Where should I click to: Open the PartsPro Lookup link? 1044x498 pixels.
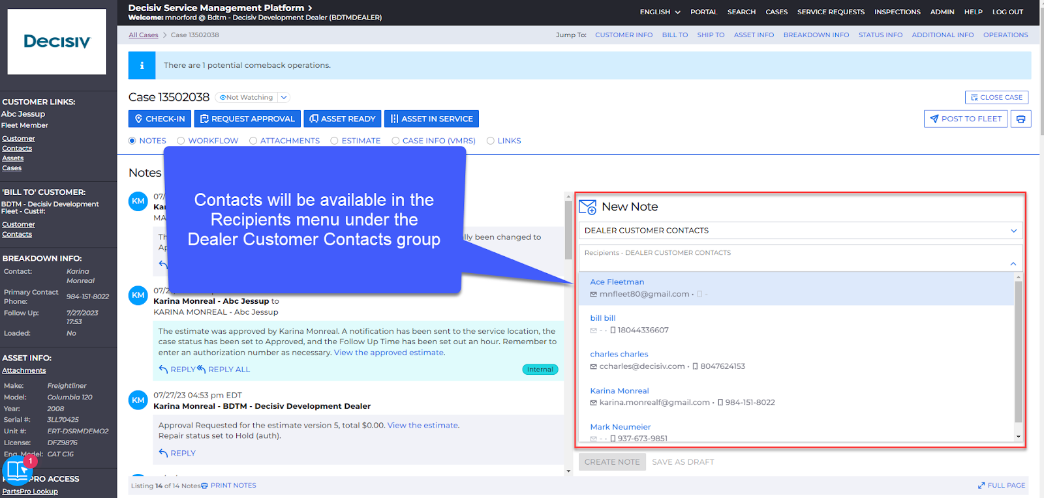30,491
